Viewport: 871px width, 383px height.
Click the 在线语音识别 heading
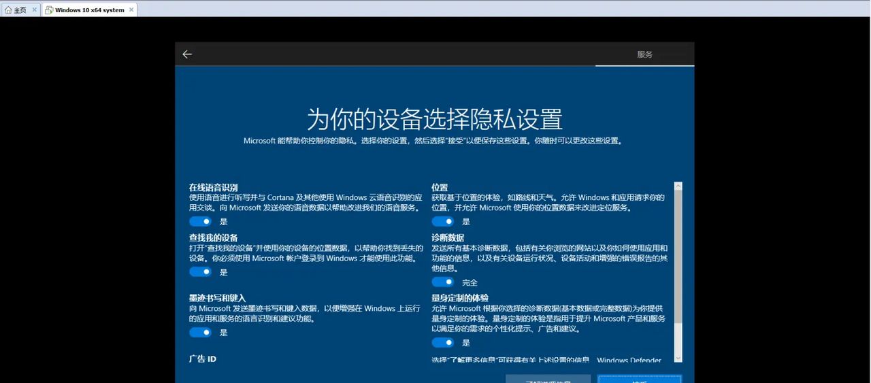coord(213,187)
